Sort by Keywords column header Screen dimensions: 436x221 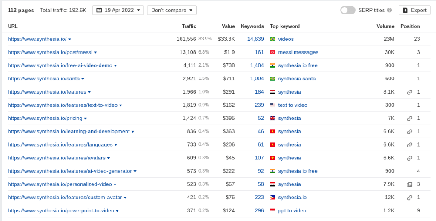(252, 26)
